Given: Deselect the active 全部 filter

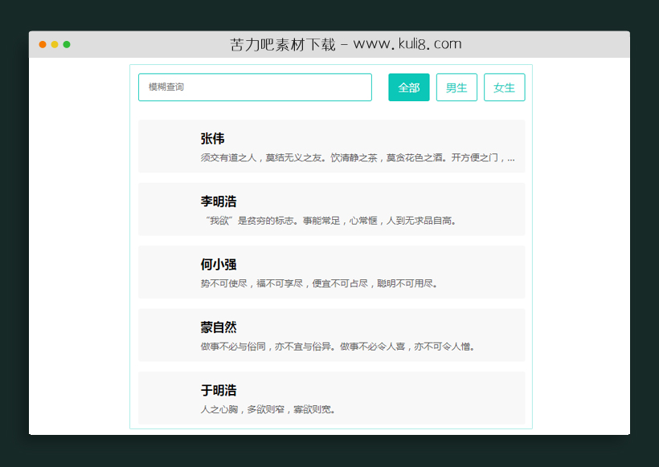Looking at the screenshot, I should 408,87.
